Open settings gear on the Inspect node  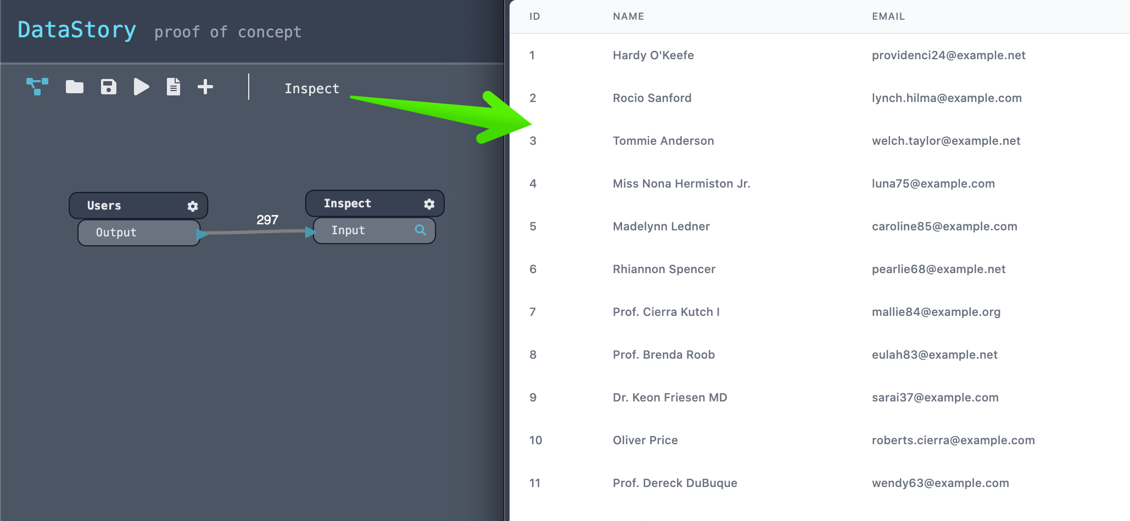coord(429,204)
